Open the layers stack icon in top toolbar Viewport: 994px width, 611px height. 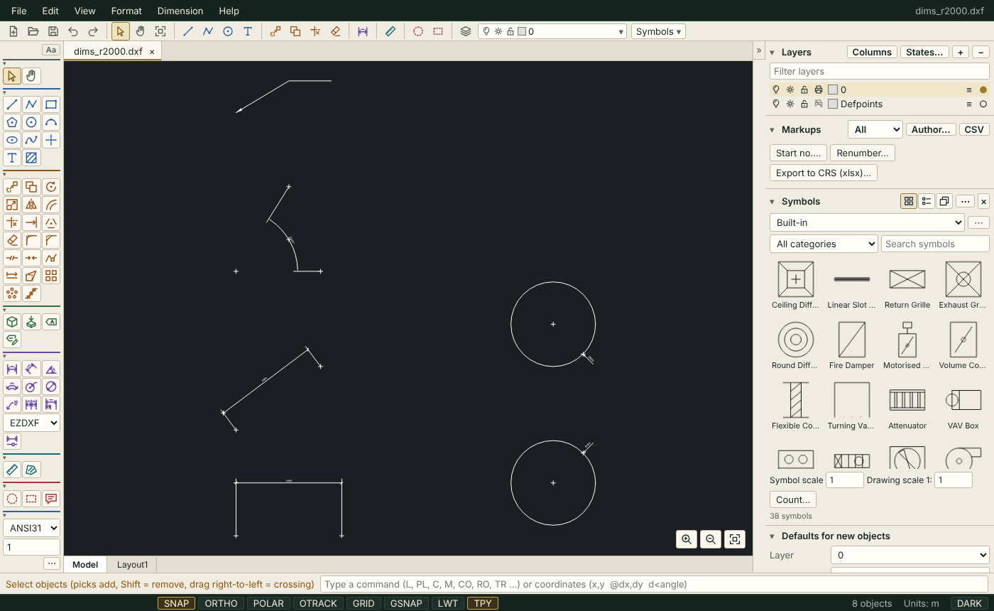click(466, 31)
